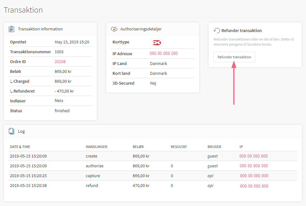306x206 pixels.
Task: Select the capture log entry row
Action: point(153,176)
